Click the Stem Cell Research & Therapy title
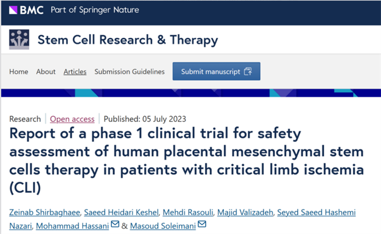381x234 pixels. click(x=128, y=40)
